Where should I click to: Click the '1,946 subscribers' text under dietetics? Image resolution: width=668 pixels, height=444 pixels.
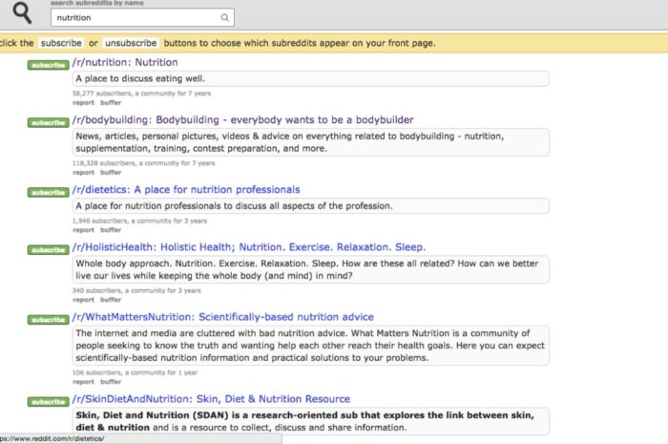(139, 221)
